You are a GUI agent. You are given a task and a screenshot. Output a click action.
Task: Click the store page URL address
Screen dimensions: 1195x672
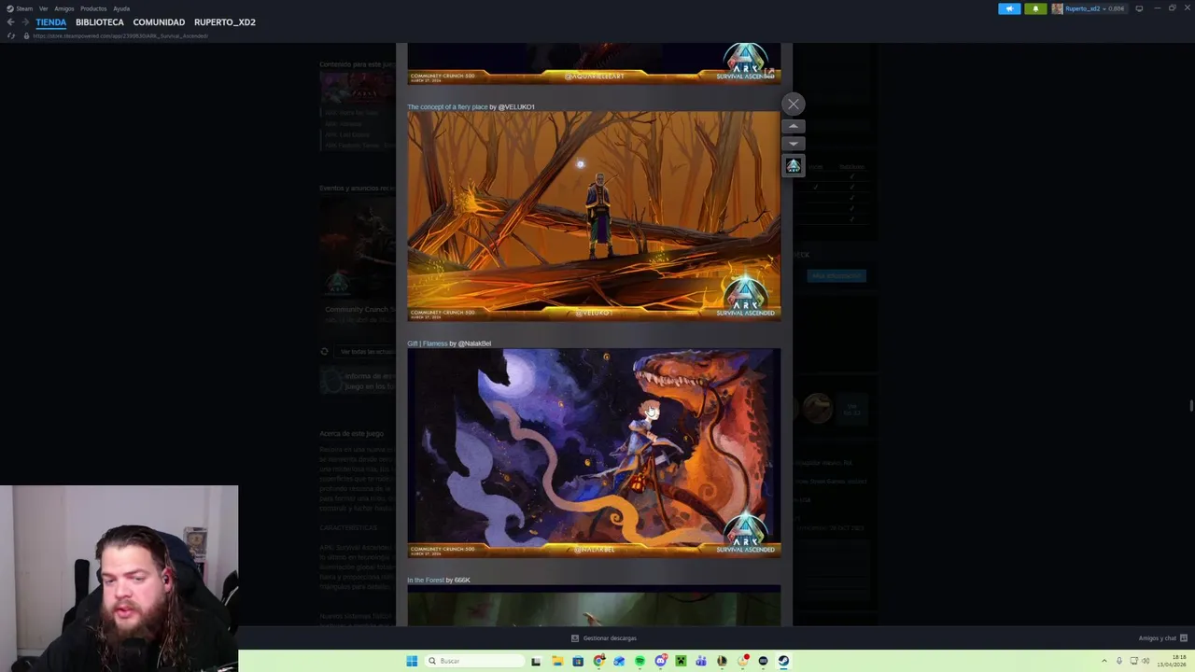[120, 35]
